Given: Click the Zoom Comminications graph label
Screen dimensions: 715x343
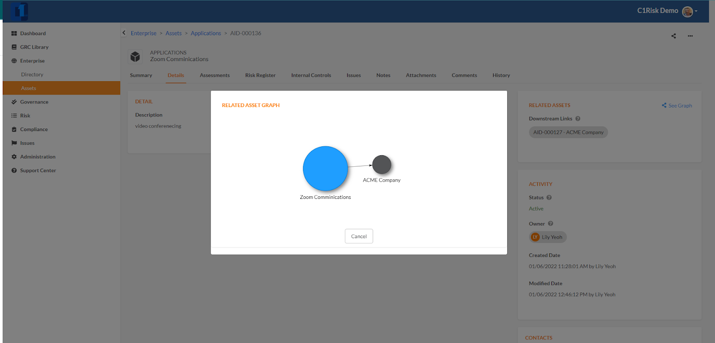Looking at the screenshot, I should 325,197.
